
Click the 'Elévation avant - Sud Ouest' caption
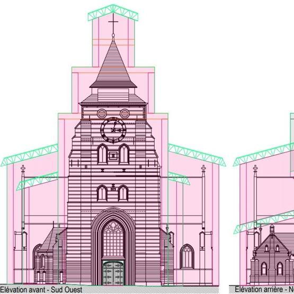41,290
